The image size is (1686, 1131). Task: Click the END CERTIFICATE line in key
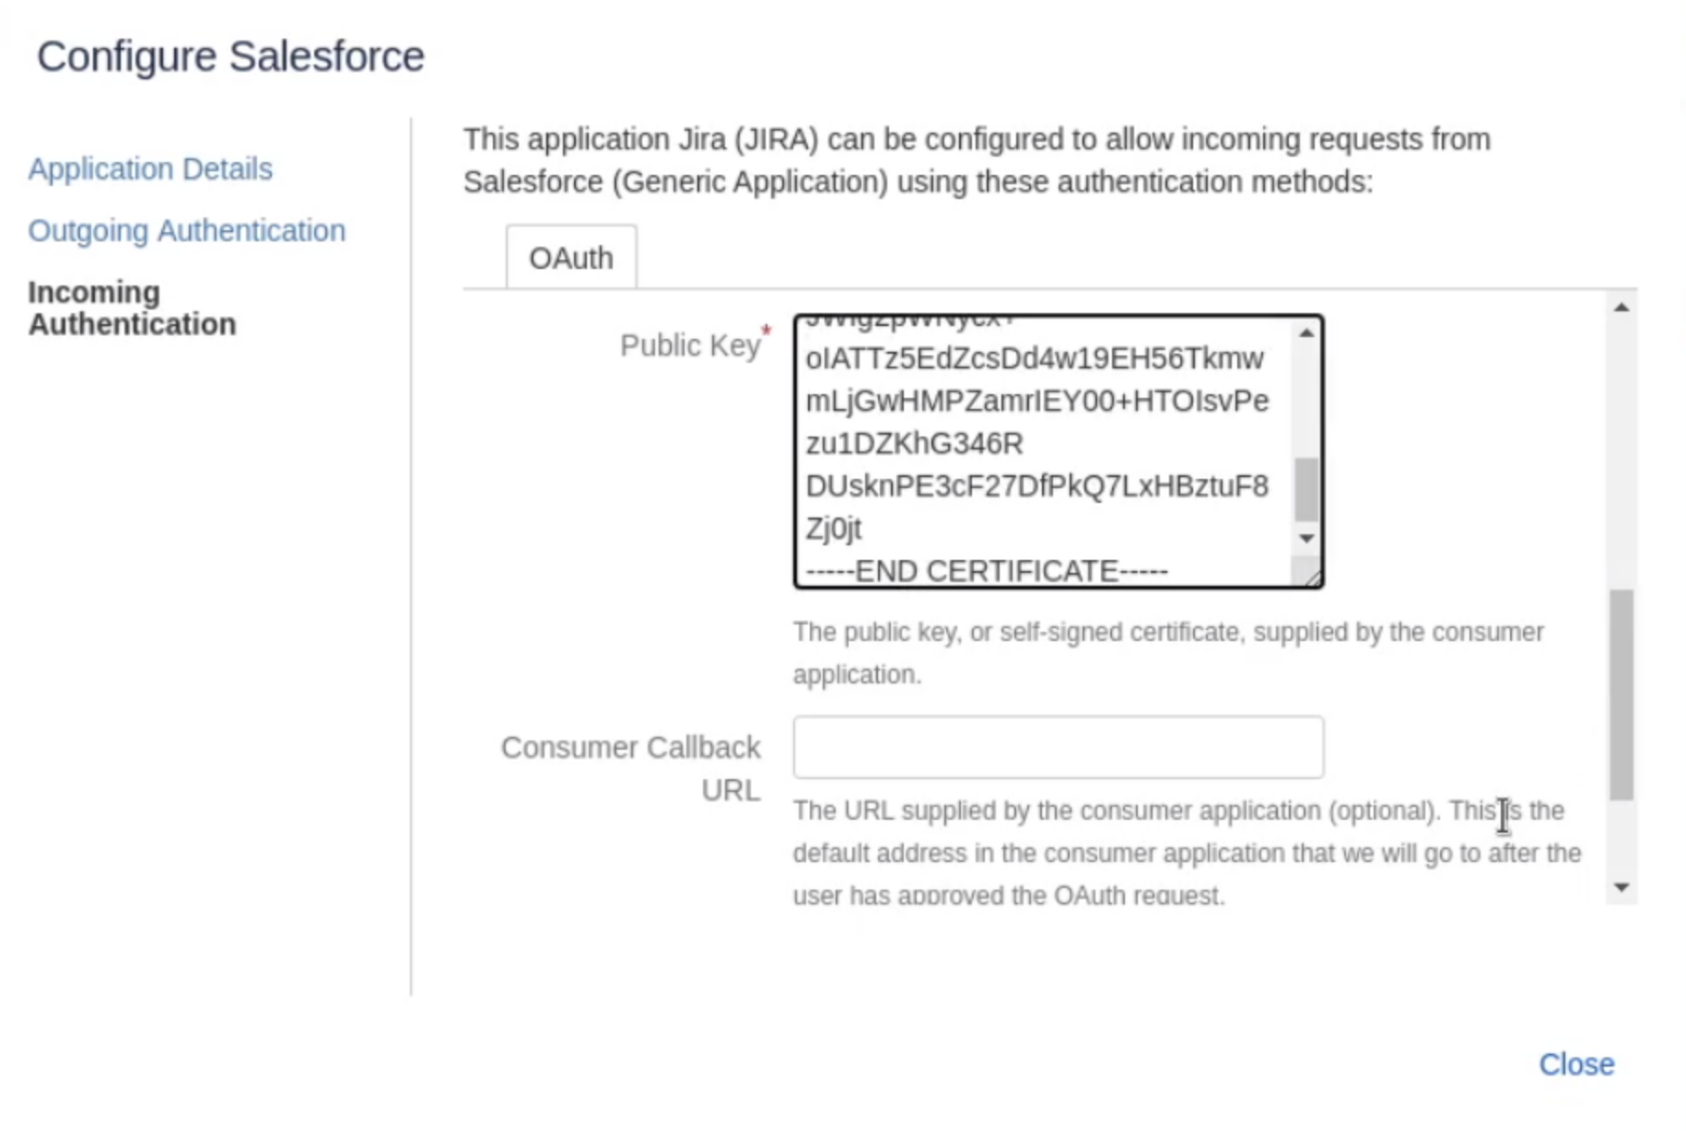986,571
